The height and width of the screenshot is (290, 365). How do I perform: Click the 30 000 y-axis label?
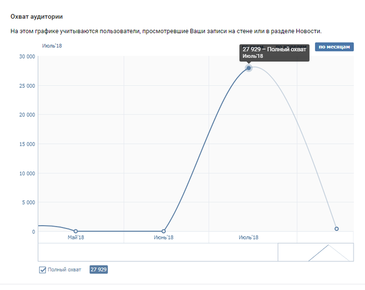tap(26, 56)
